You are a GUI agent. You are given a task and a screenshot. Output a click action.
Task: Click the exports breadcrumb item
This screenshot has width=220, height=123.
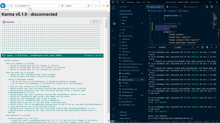(185, 11)
